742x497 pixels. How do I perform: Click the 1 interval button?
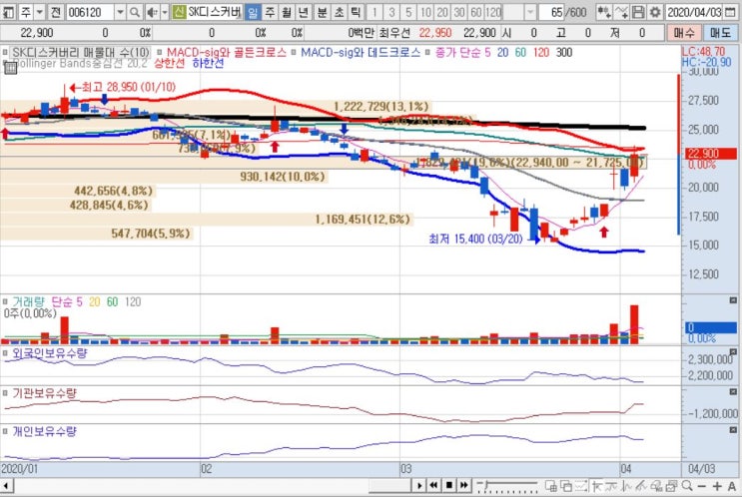(374, 12)
